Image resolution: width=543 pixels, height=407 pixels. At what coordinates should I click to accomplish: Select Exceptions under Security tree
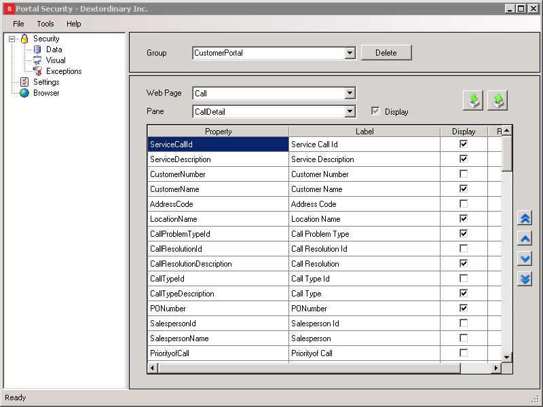pos(63,71)
